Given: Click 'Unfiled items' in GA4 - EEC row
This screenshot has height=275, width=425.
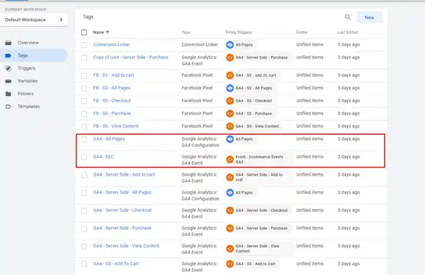Looking at the screenshot, I should pos(310,157).
